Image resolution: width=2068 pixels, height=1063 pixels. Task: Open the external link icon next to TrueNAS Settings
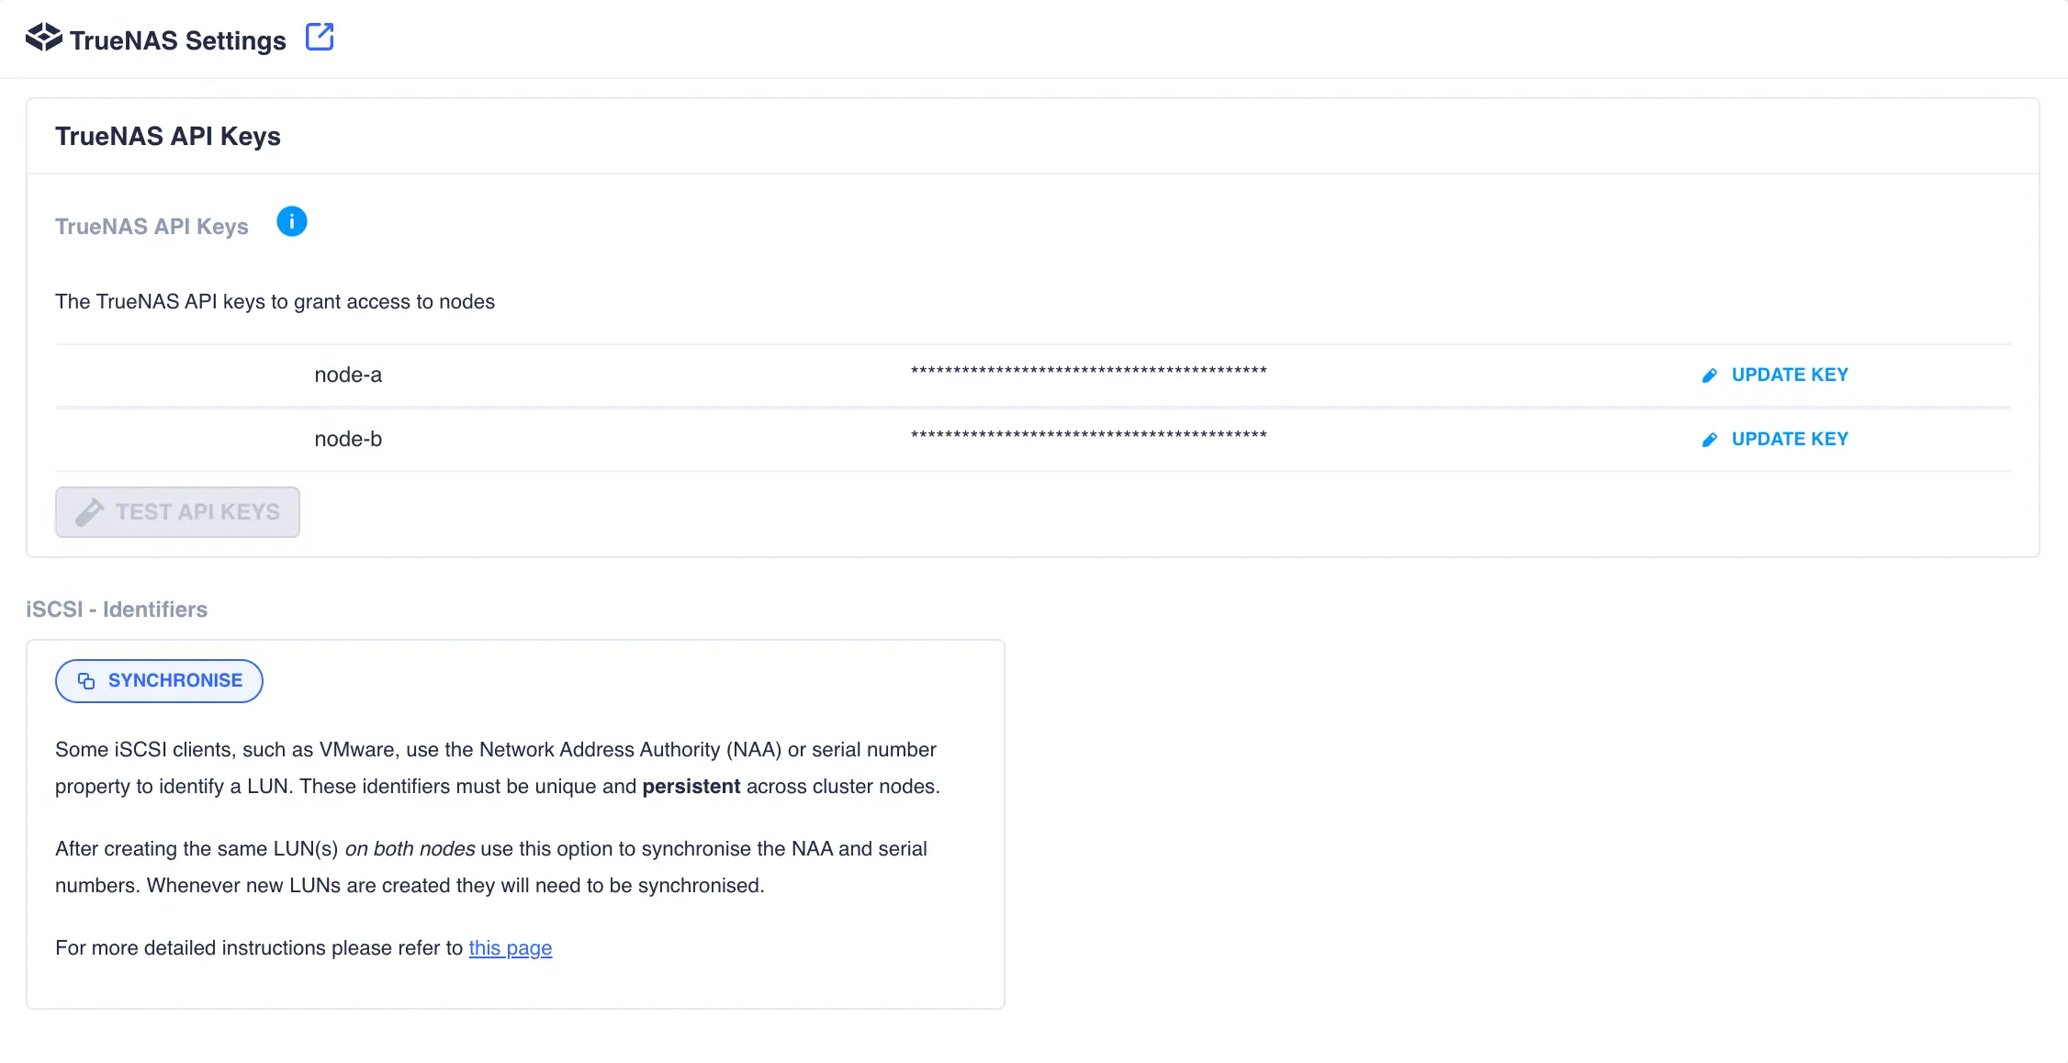tap(320, 36)
